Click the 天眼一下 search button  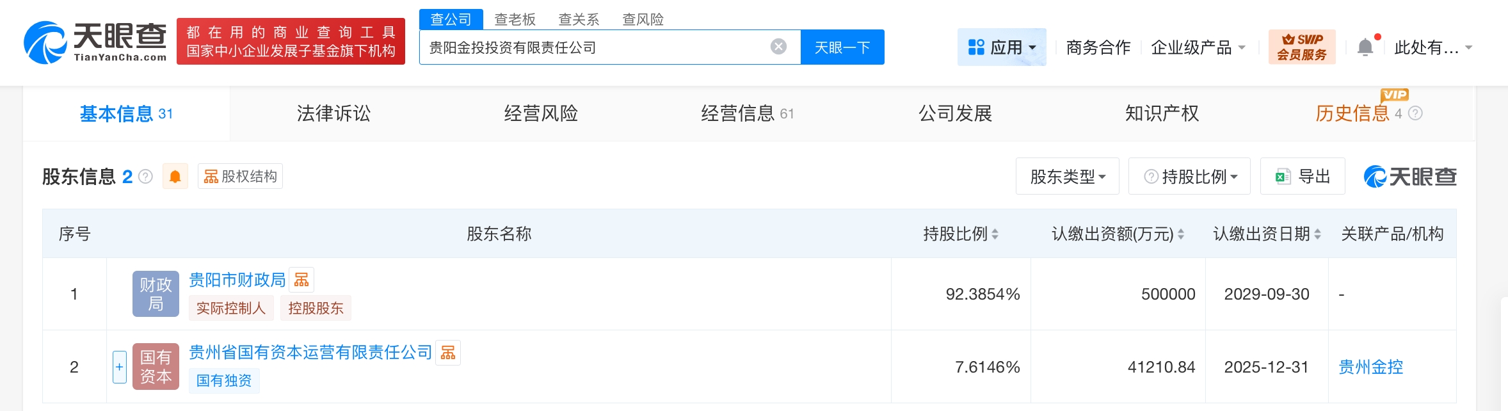coord(842,47)
